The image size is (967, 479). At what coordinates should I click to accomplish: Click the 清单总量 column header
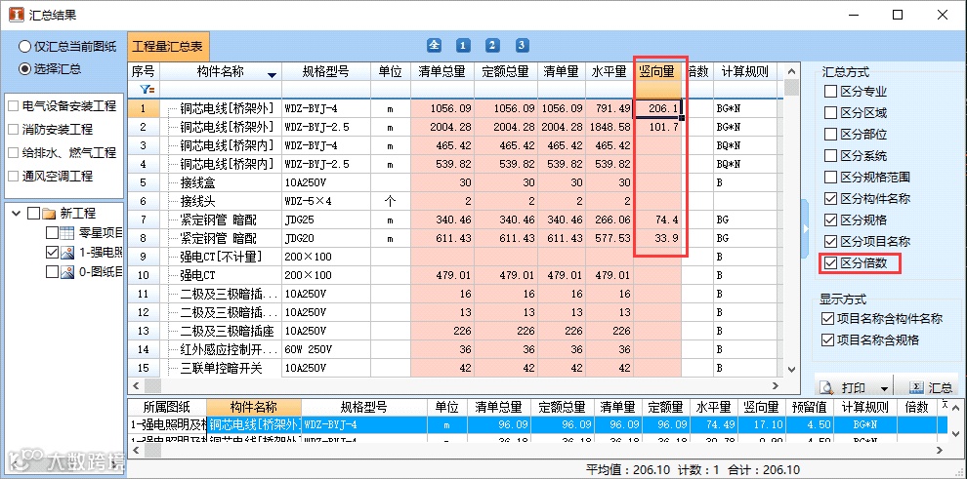pos(441,72)
